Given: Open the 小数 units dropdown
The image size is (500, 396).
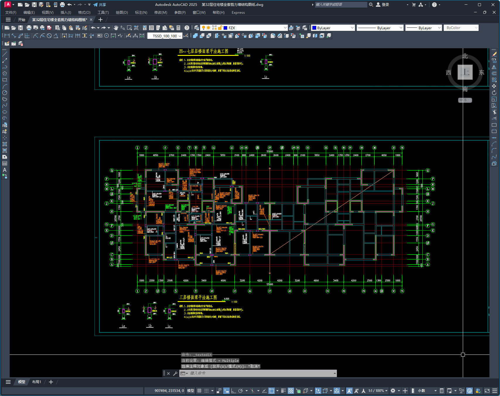Looking at the screenshot, I should 427,391.
